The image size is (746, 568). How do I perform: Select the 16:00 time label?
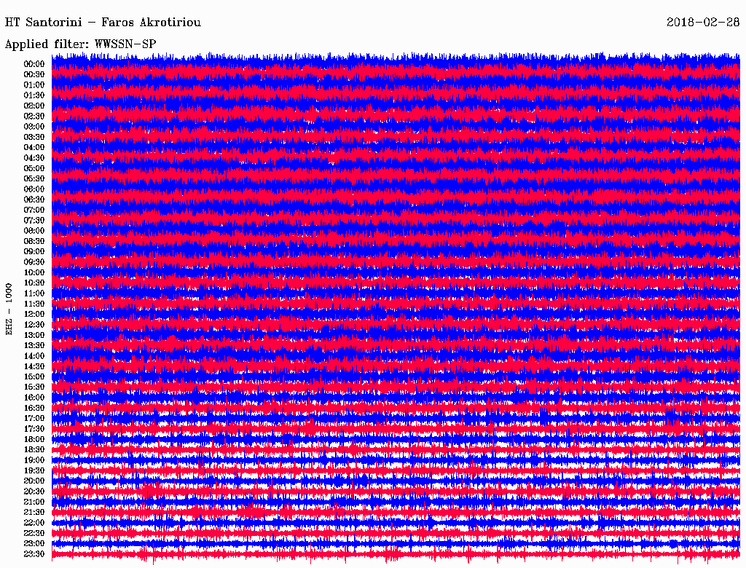[x=34, y=398]
